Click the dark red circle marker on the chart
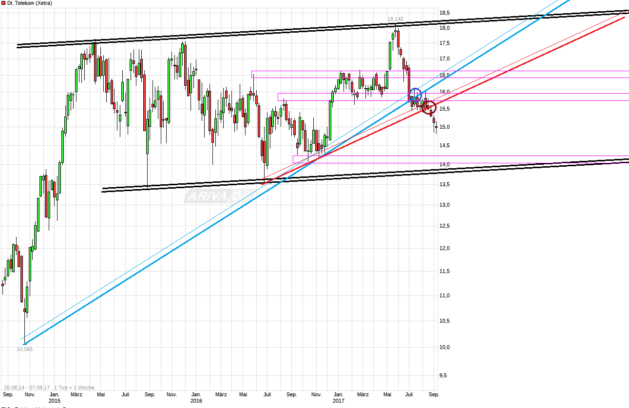The image size is (629, 408). tap(429, 108)
